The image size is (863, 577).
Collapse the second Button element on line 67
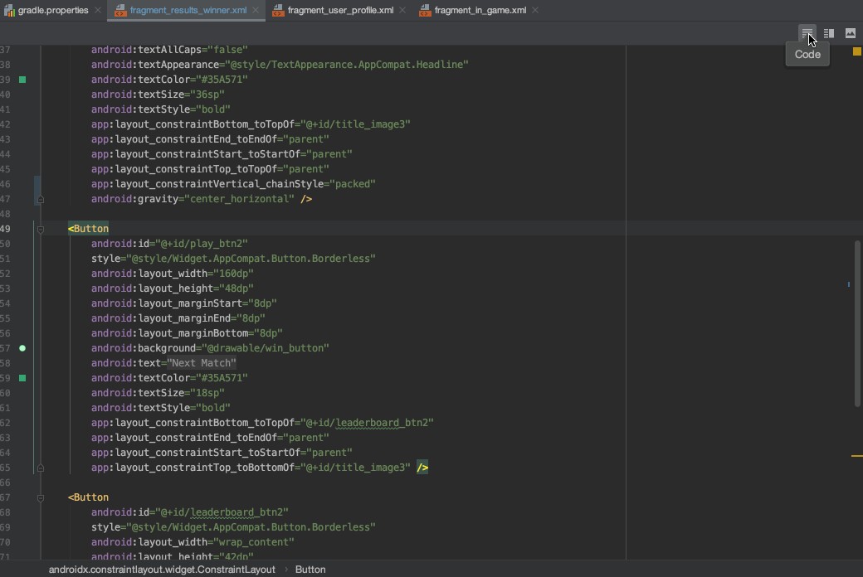[x=39, y=497]
